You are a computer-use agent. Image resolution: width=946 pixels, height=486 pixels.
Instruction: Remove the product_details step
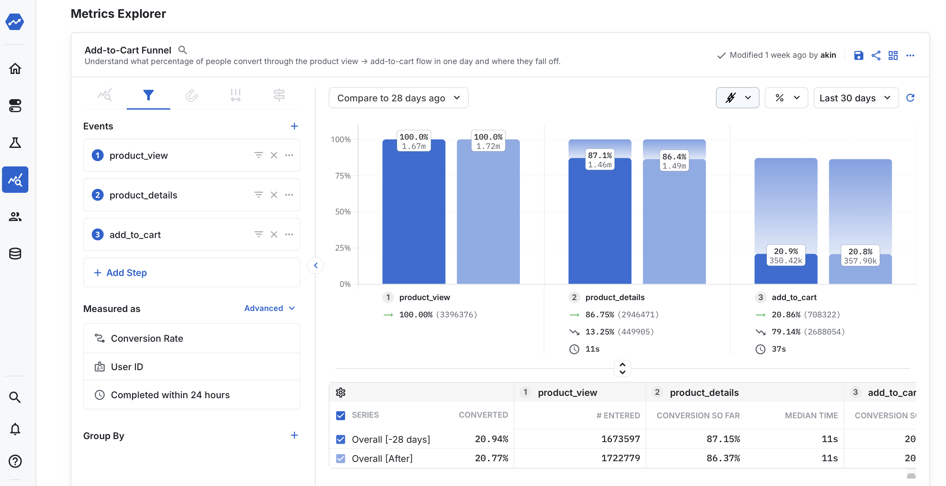(x=274, y=195)
